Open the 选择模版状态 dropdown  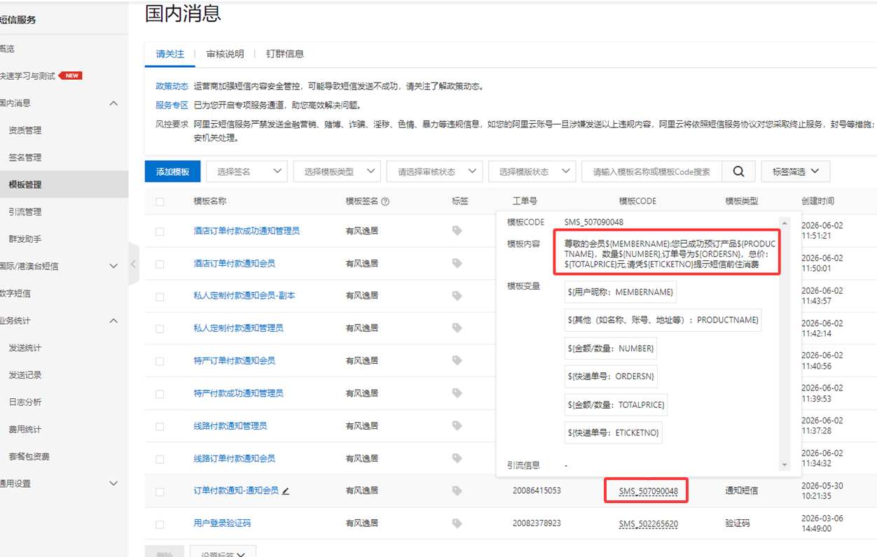(532, 171)
